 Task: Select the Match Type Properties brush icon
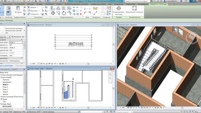tap(24, 14)
